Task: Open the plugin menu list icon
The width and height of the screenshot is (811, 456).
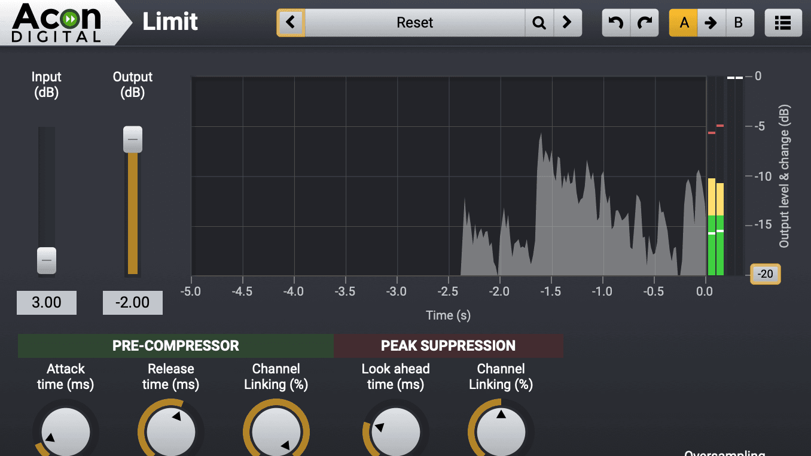Action: coord(782,23)
